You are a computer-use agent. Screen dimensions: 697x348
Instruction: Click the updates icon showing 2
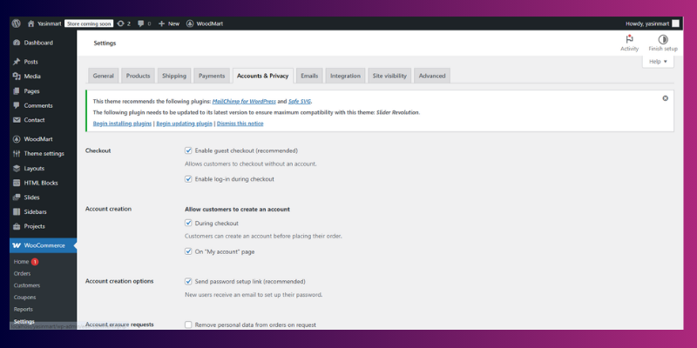pos(120,23)
